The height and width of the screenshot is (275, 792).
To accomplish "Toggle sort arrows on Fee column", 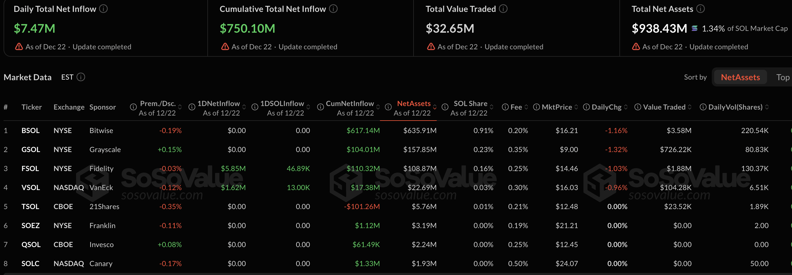I will click(526, 107).
